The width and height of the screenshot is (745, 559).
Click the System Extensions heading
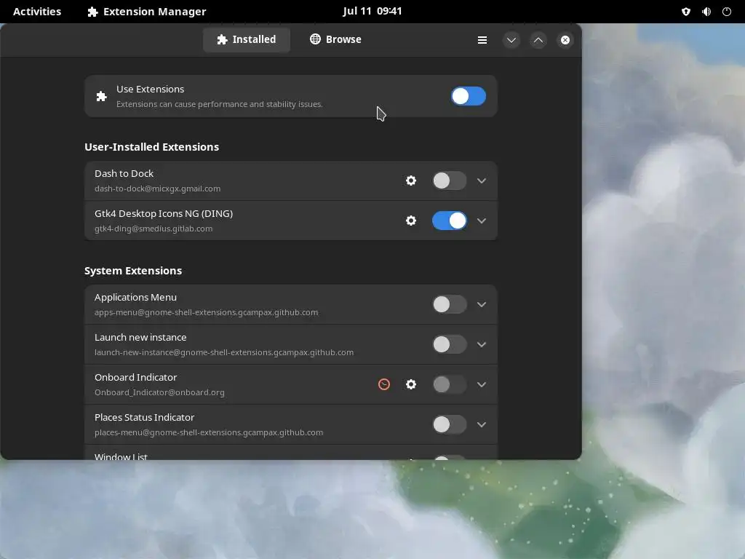coord(133,271)
